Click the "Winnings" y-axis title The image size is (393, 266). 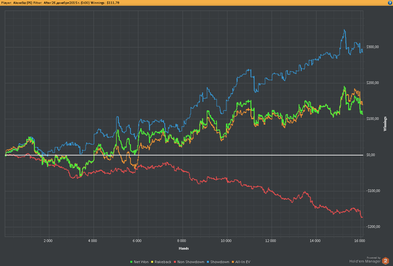385,123
